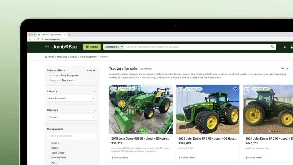This screenshot has height=165, width=293.
Task: Click the browser back arrow
Action: click(x=30, y=39)
